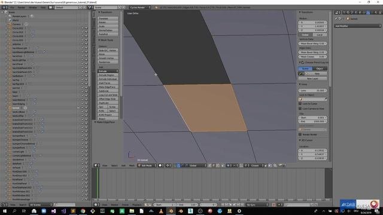This screenshot has height=215, width=383.
Task: Select the Render tab icon in Properties
Action: 344,12
